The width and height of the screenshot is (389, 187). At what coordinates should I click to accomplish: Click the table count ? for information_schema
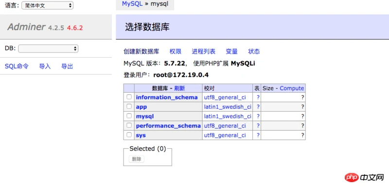click(258, 97)
